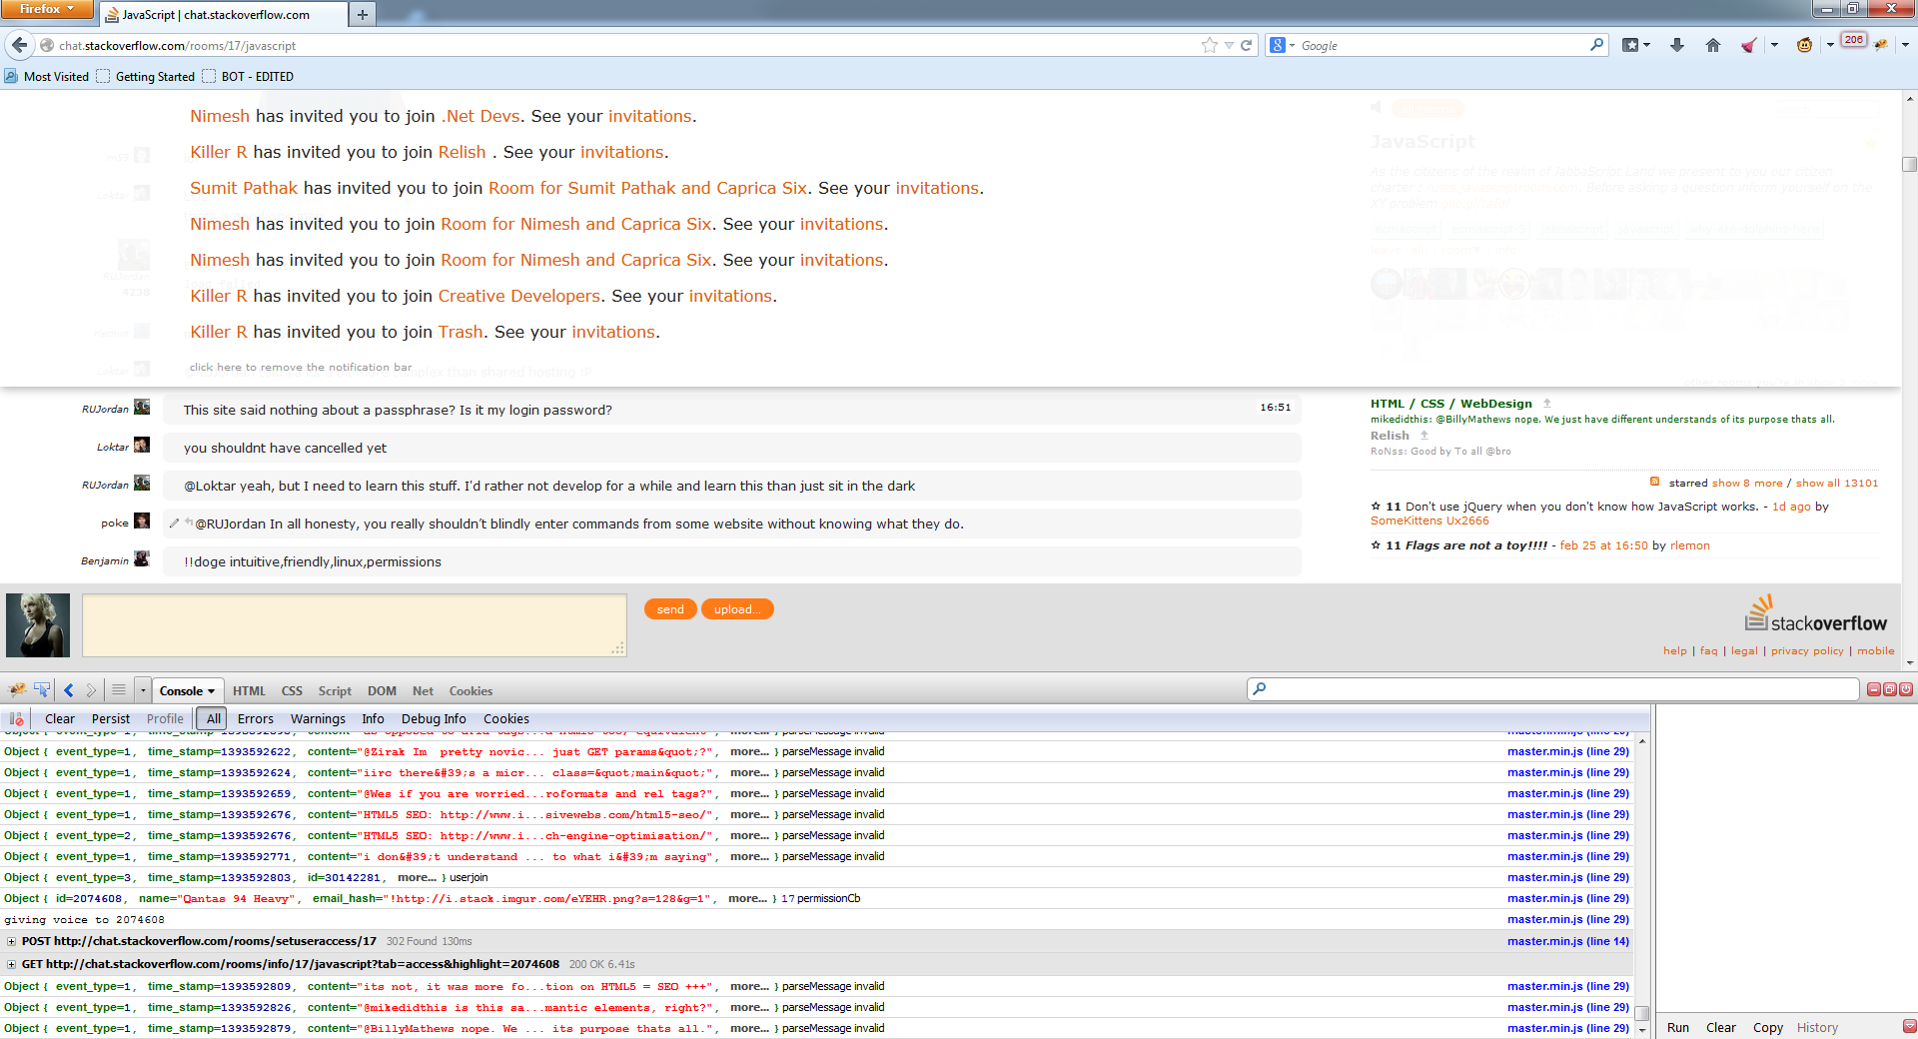The width and height of the screenshot is (1918, 1039).
Task: Click the orange RSS feed icon near starred
Action: coord(1654,482)
